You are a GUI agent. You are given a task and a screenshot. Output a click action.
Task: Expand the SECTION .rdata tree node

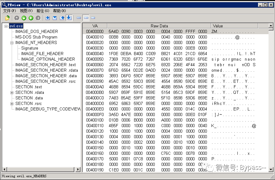[x=12, y=93]
